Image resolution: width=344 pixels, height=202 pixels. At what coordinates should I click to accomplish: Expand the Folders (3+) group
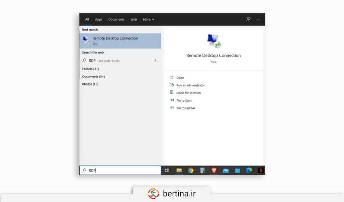(x=91, y=69)
